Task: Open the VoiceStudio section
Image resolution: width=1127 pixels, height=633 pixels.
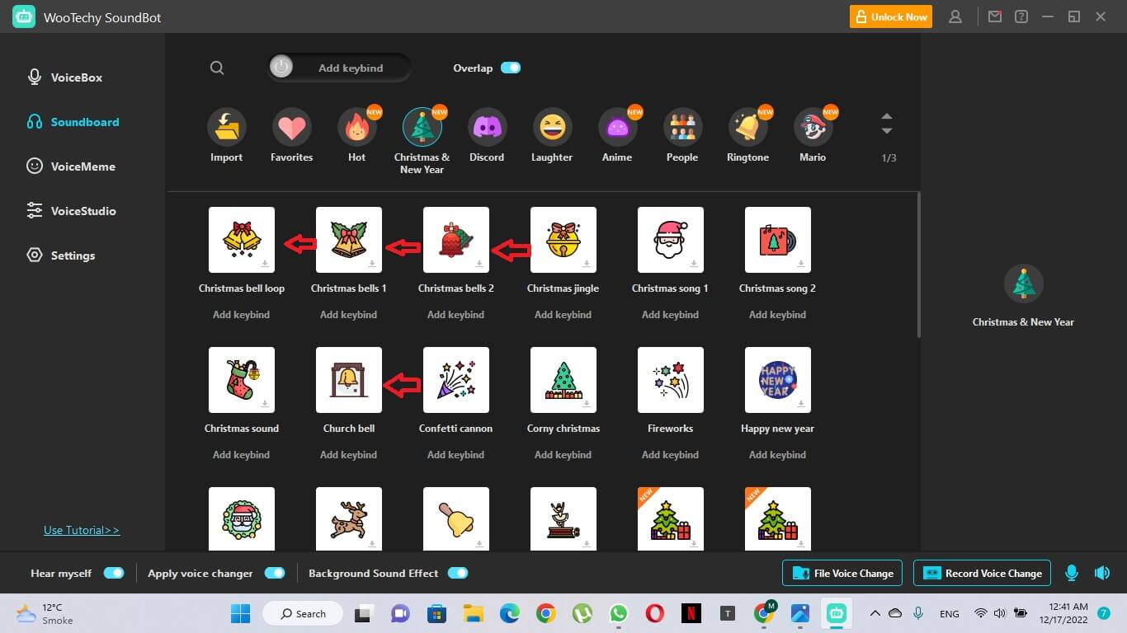Action: point(83,211)
